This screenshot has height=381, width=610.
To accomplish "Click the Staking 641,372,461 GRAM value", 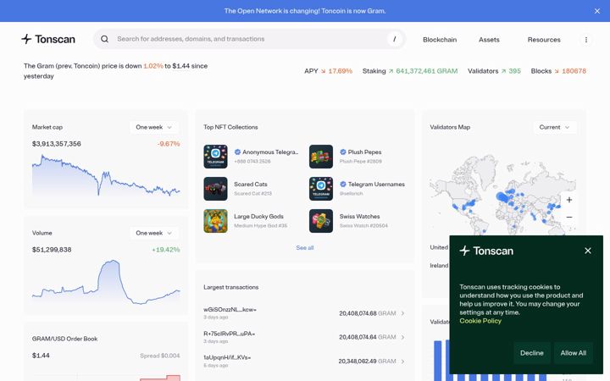I will [x=427, y=71].
